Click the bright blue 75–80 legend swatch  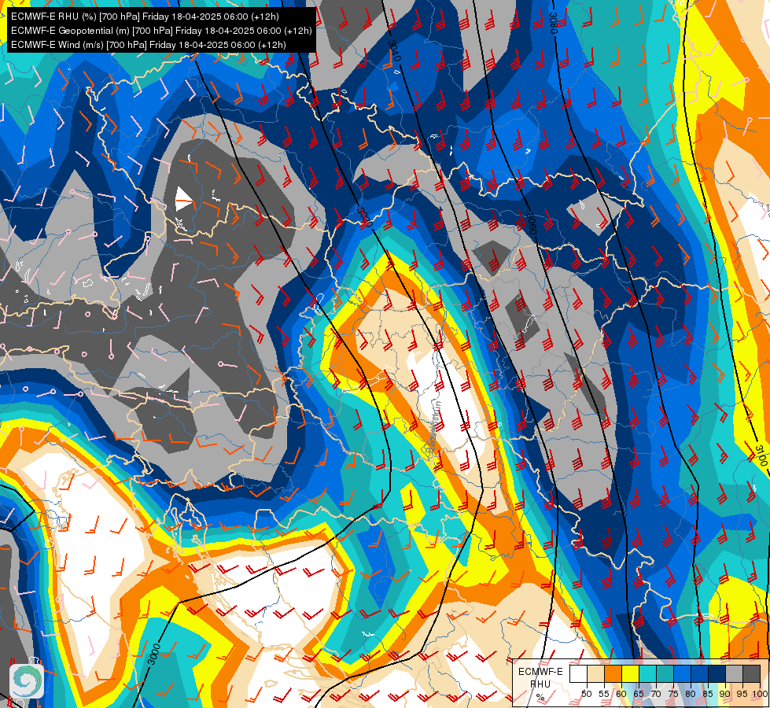tap(682, 673)
